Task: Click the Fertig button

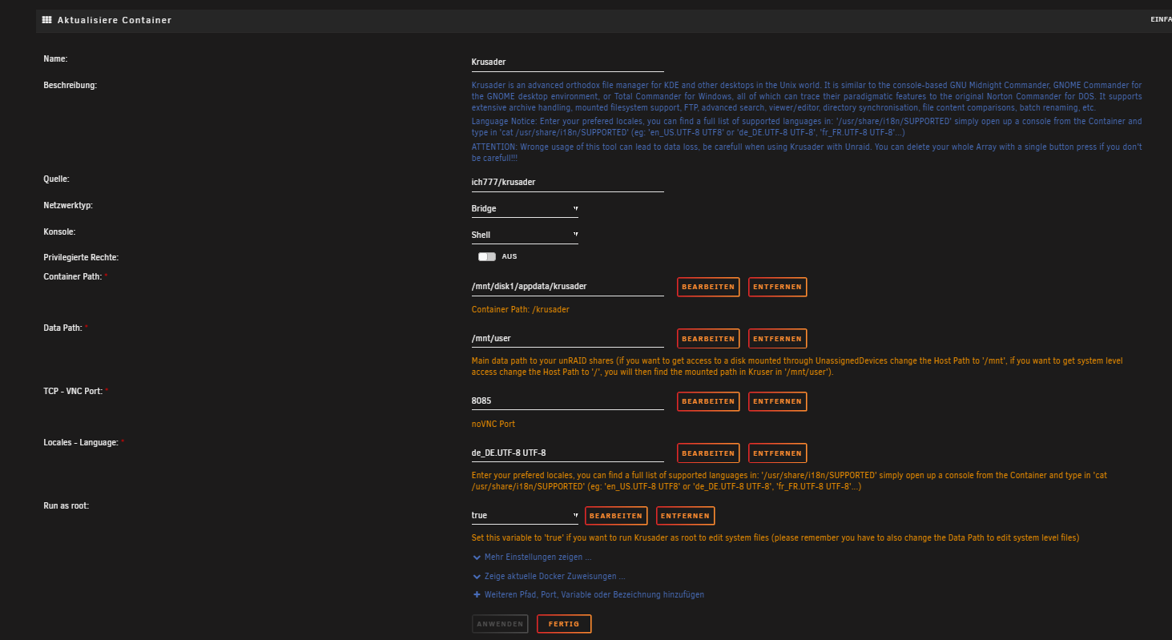Action: click(564, 624)
